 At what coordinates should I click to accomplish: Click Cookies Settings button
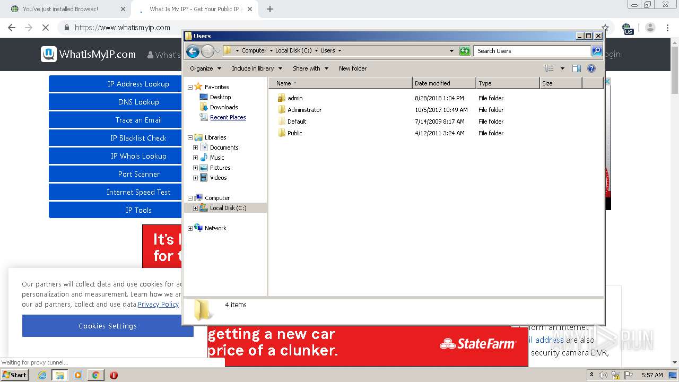click(108, 326)
